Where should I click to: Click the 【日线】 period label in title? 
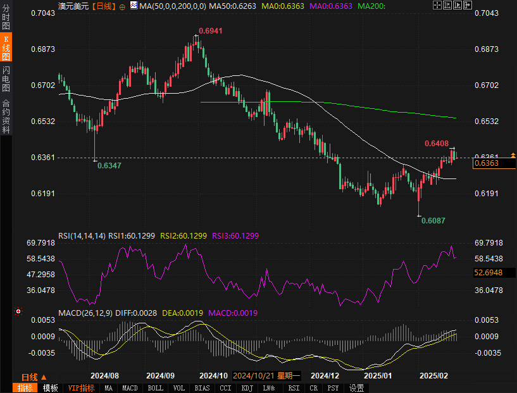(x=104, y=6)
